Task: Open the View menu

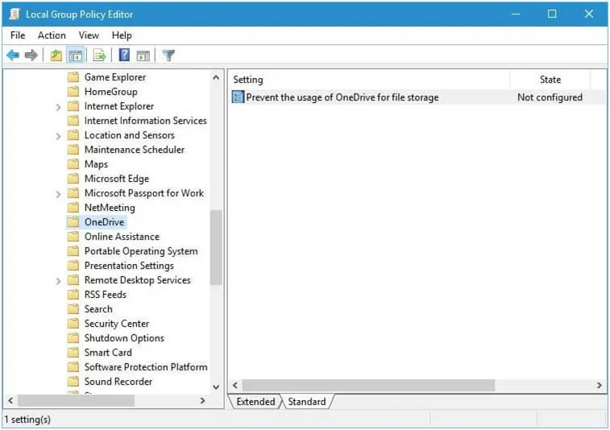Action: (x=89, y=35)
